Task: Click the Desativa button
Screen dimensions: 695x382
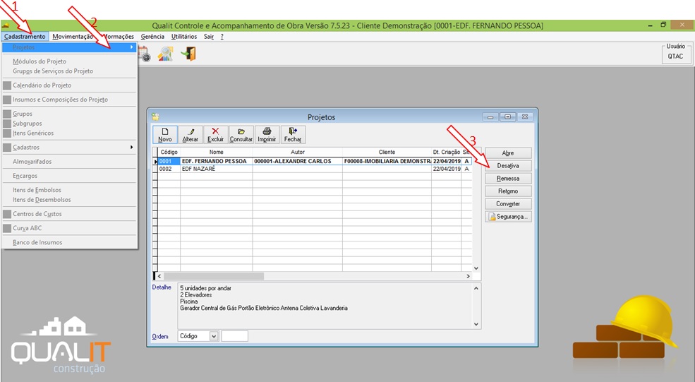Action: (x=508, y=165)
